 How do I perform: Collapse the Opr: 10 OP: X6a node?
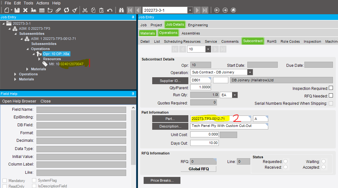click(34, 54)
